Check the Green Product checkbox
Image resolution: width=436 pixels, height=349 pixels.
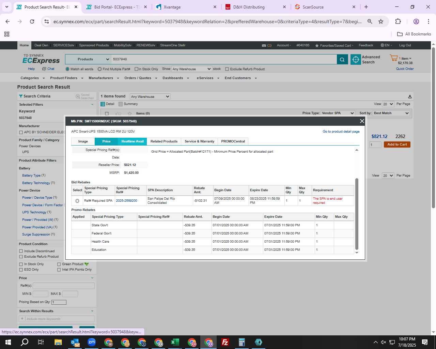click(x=59, y=264)
